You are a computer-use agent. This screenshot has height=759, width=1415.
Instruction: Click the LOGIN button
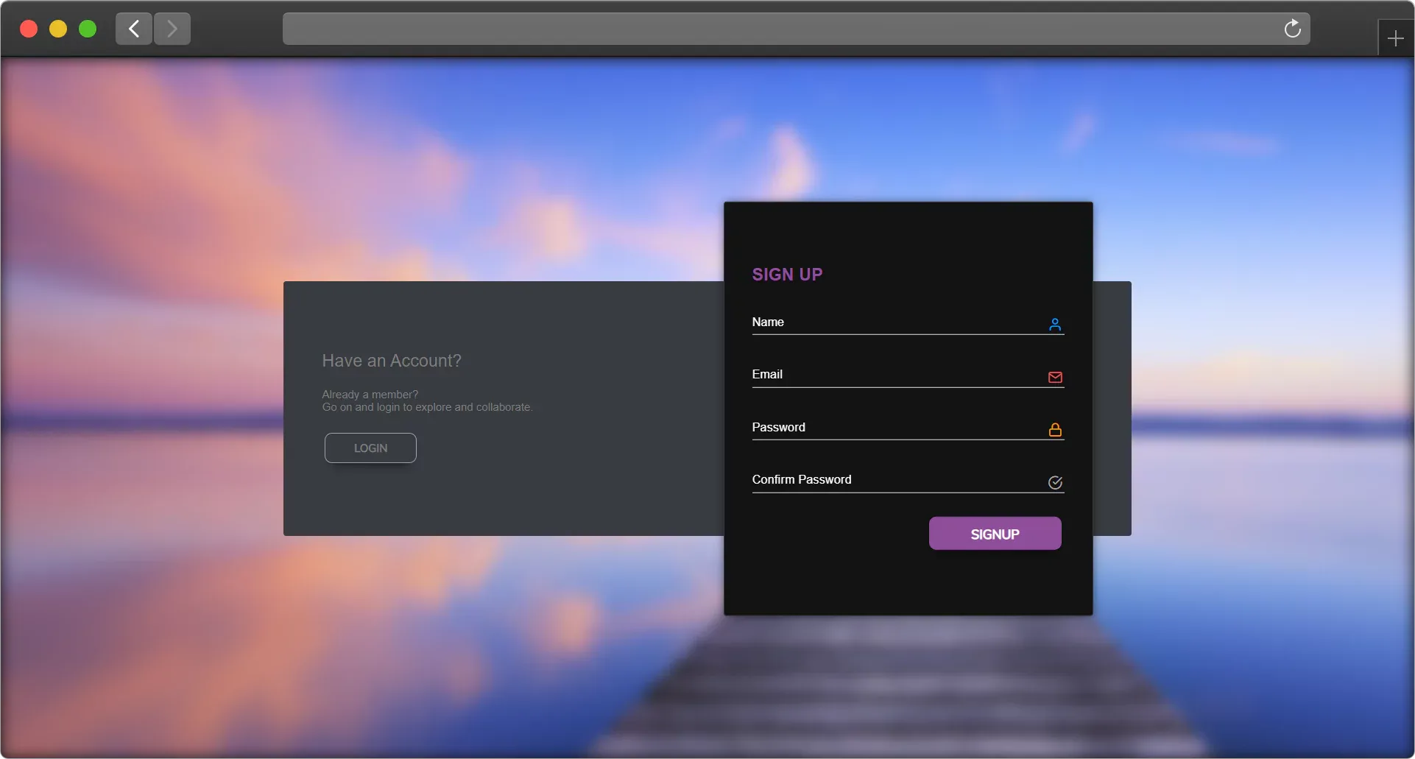[x=370, y=448]
